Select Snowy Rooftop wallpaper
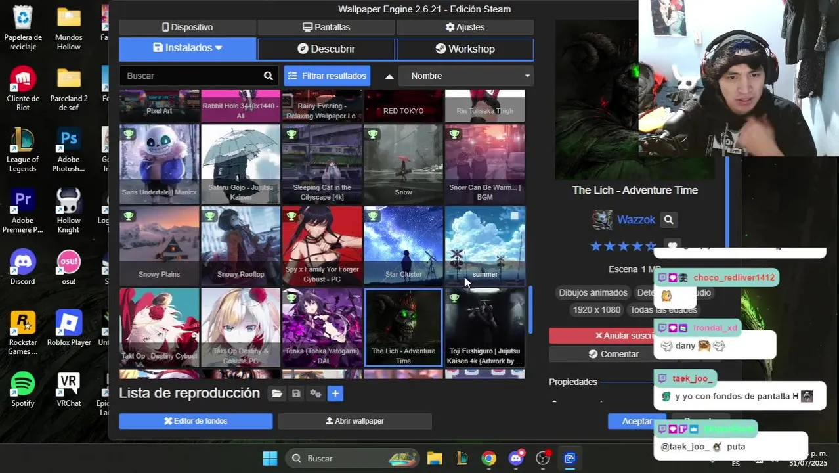This screenshot has height=473, width=839. tap(241, 246)
